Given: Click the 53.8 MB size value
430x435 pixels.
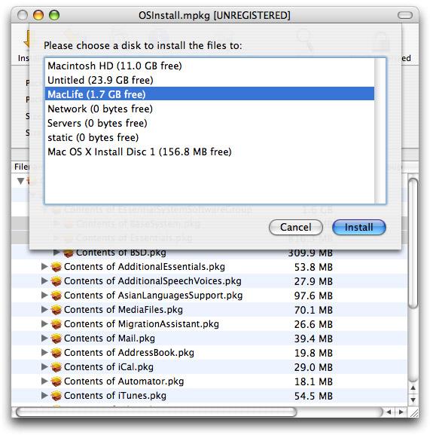Looking at the screenshot, I should (x=313, y=267).
